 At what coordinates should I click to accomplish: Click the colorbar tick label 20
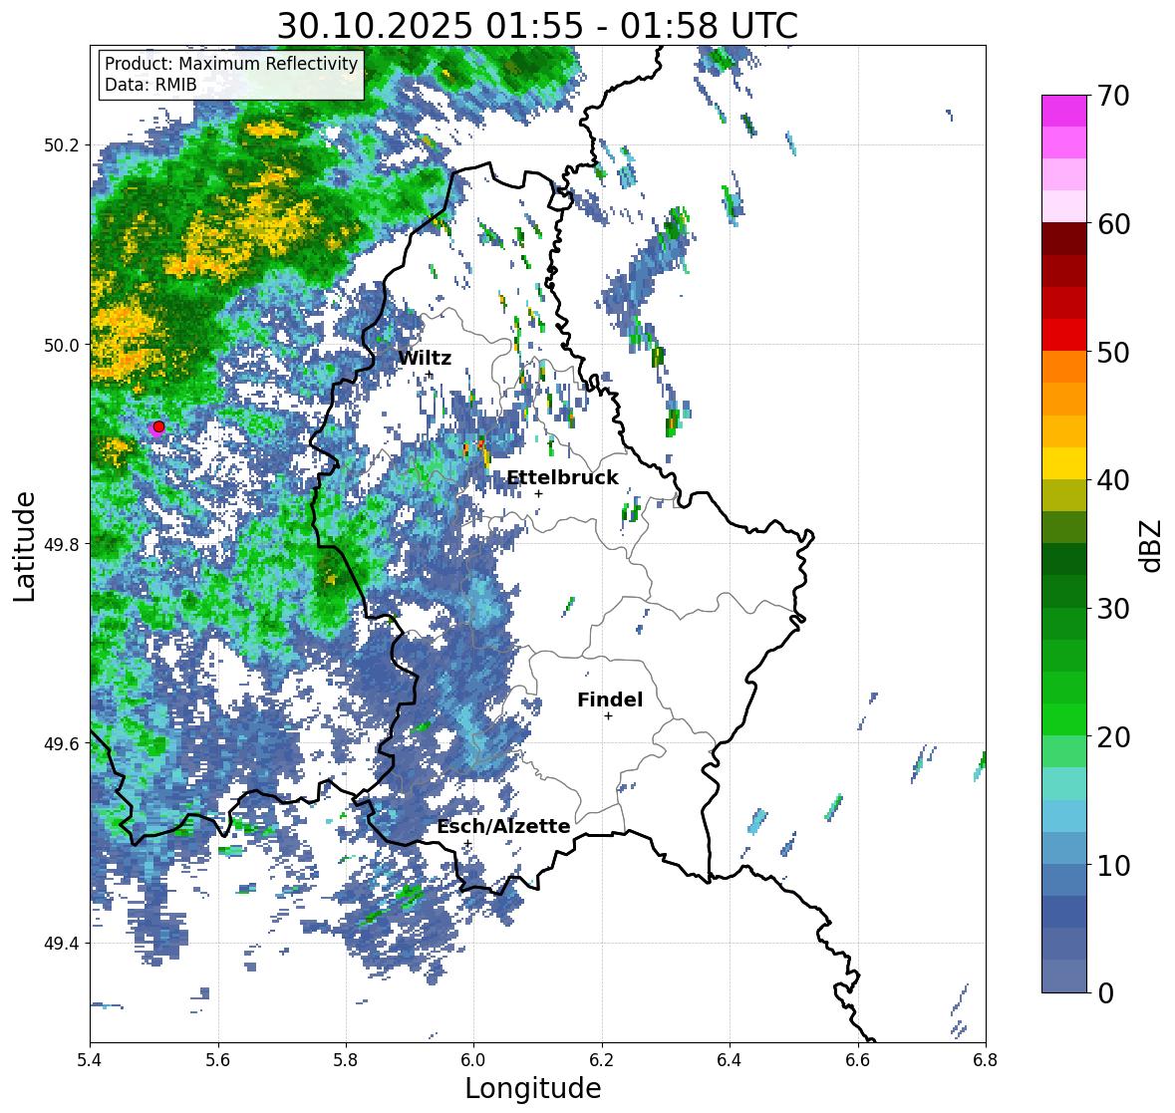pyautogui.click(x=1113, y=736)
